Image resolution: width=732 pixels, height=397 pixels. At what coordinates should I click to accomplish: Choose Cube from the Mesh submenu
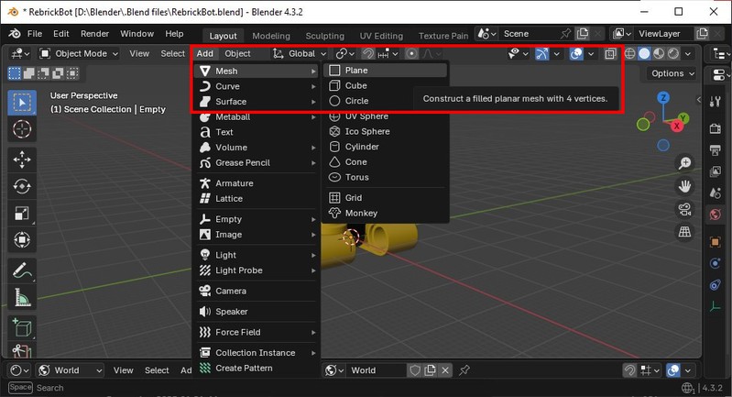tap(355, 85)
